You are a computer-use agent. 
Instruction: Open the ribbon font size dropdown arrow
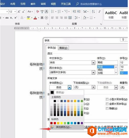click(15, 11)
